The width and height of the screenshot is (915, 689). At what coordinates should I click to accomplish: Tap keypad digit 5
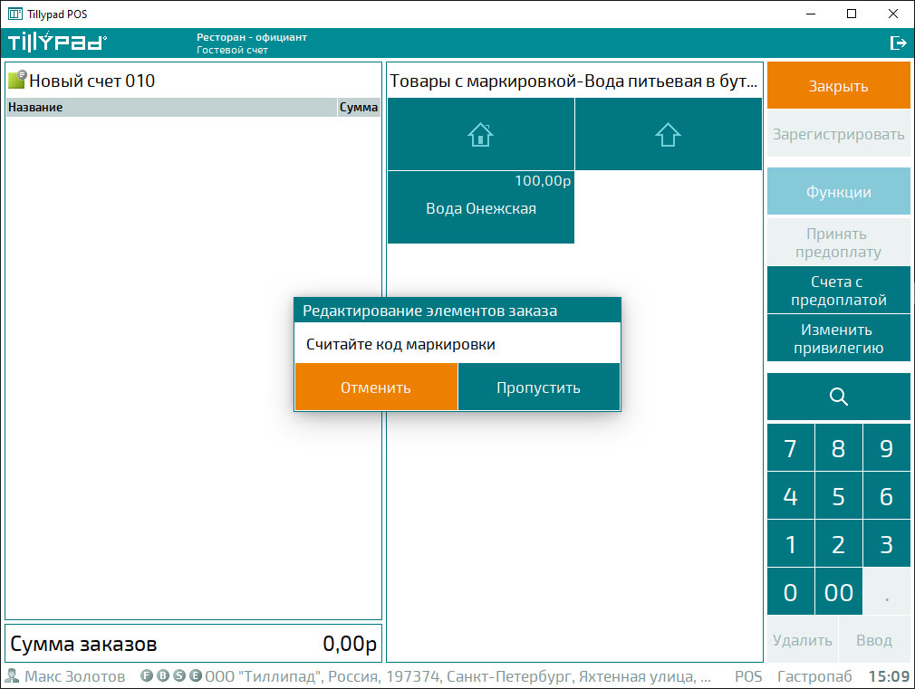(839, 496)
